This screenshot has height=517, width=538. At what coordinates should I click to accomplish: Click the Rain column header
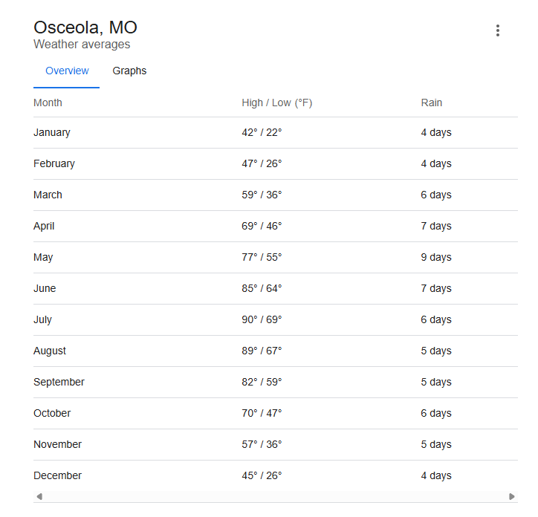click(431, 103)
